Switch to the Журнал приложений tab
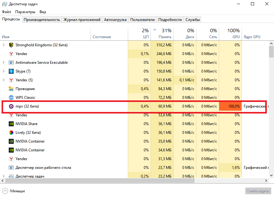 click(82, 20)
